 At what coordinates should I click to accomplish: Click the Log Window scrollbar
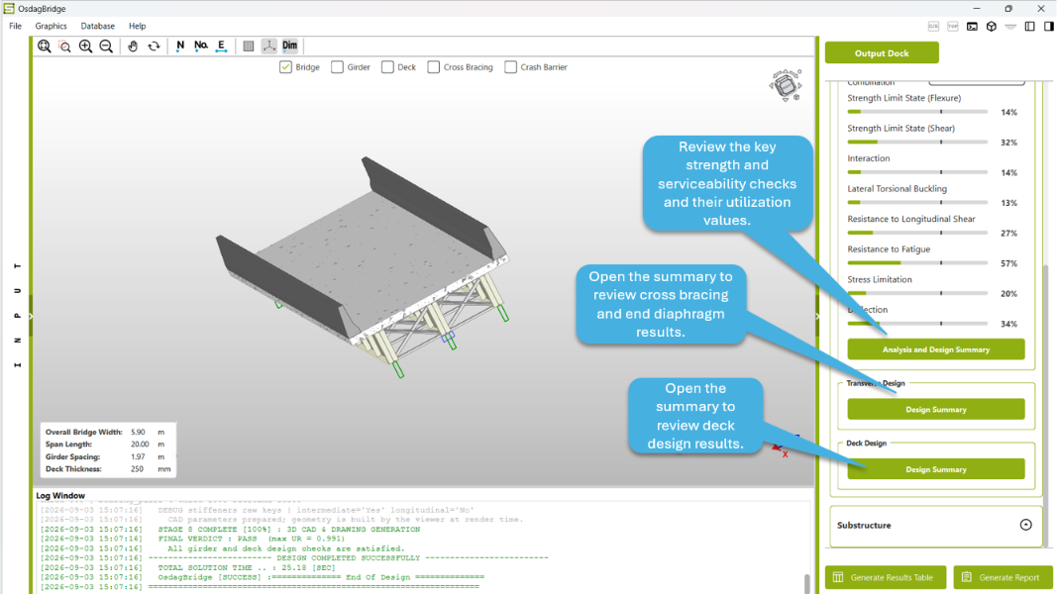pos(806,582)
